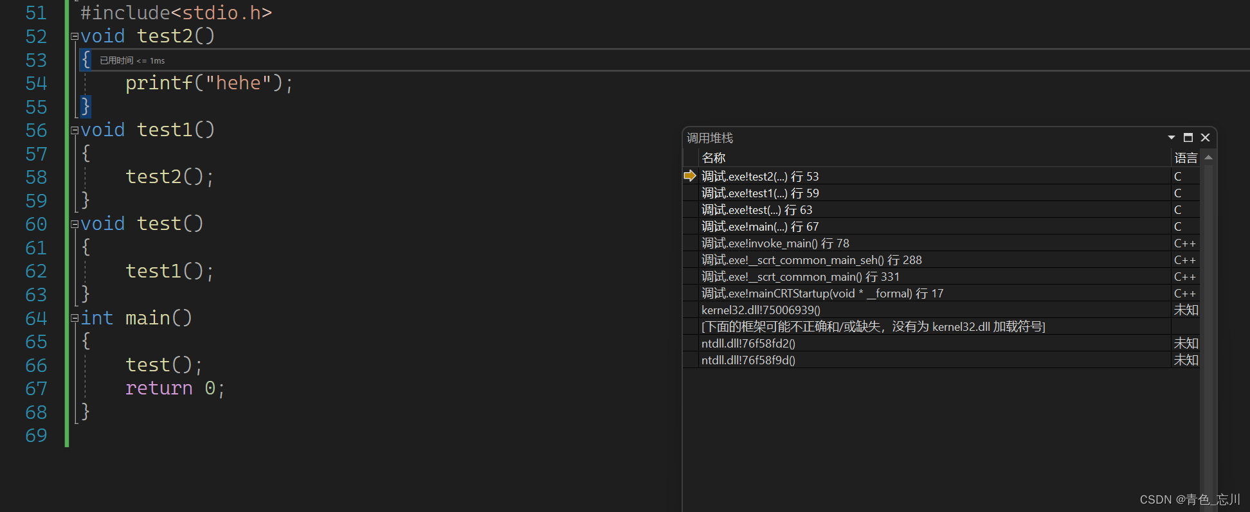Select the test1 frame at 行 59
This screenshot has width=1250, height=512.
point(760,193)
